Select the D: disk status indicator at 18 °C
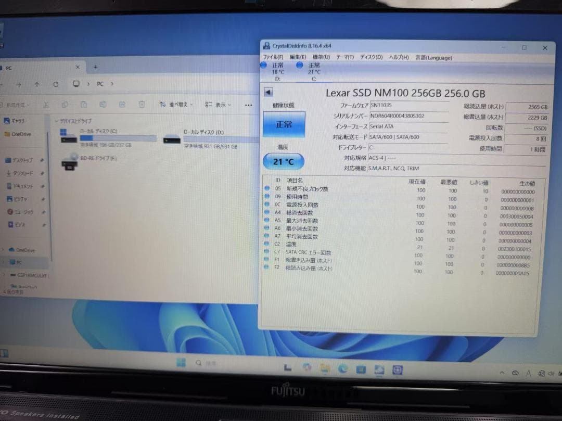562x421 pixels. tap(273, 72)
